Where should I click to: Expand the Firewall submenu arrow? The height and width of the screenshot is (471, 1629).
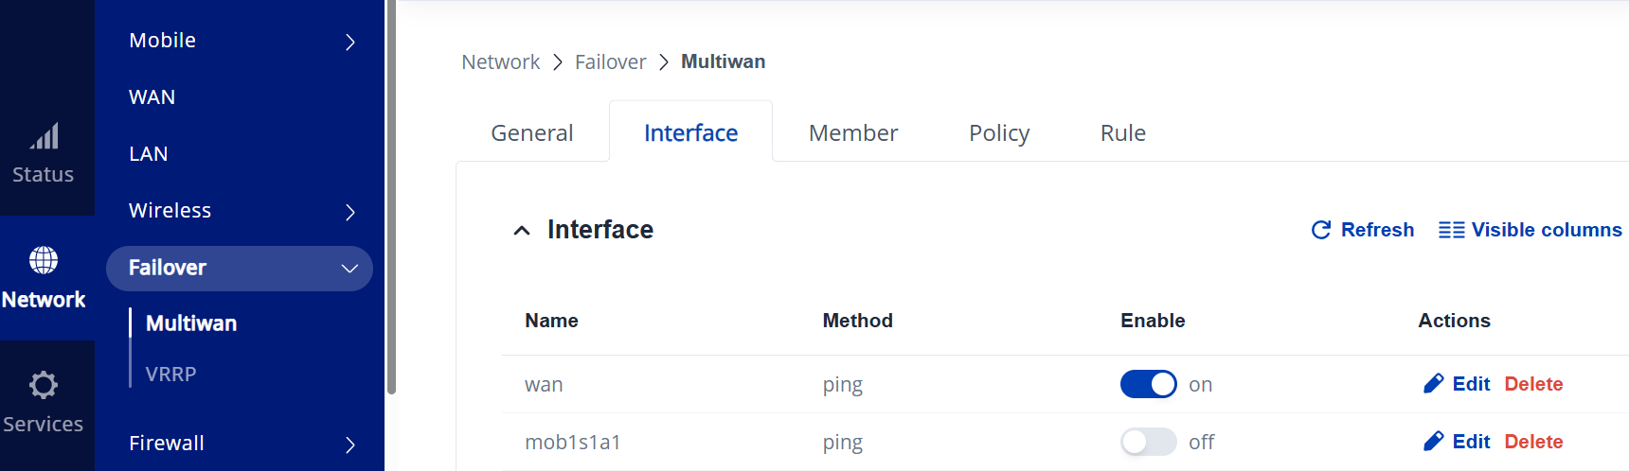point(350,445)
